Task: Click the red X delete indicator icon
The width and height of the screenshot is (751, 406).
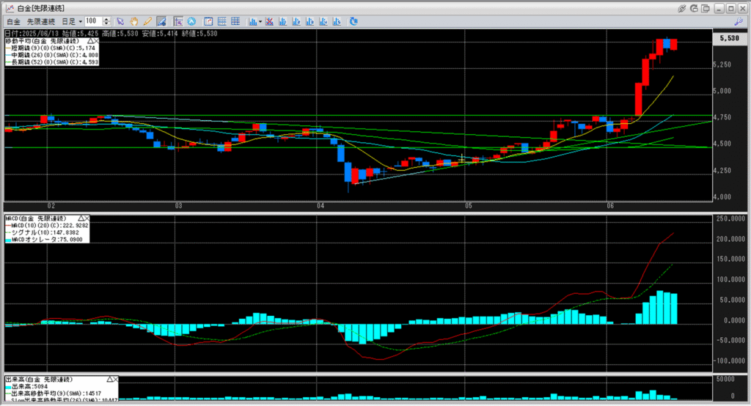Action: tap(268, 21)
